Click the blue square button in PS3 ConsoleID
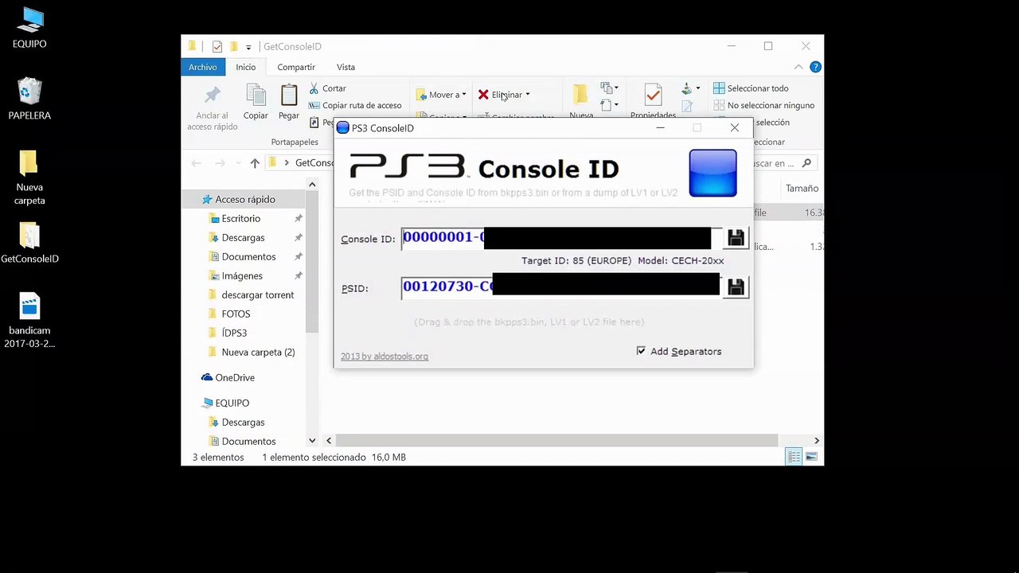The width and height of the screenshot is (1019, 573). tap(713, 173)
